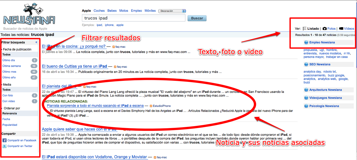Open 'Apple quiere saber que haces' article
This screenshot has height=160, width=357.
tap(79, 129)
